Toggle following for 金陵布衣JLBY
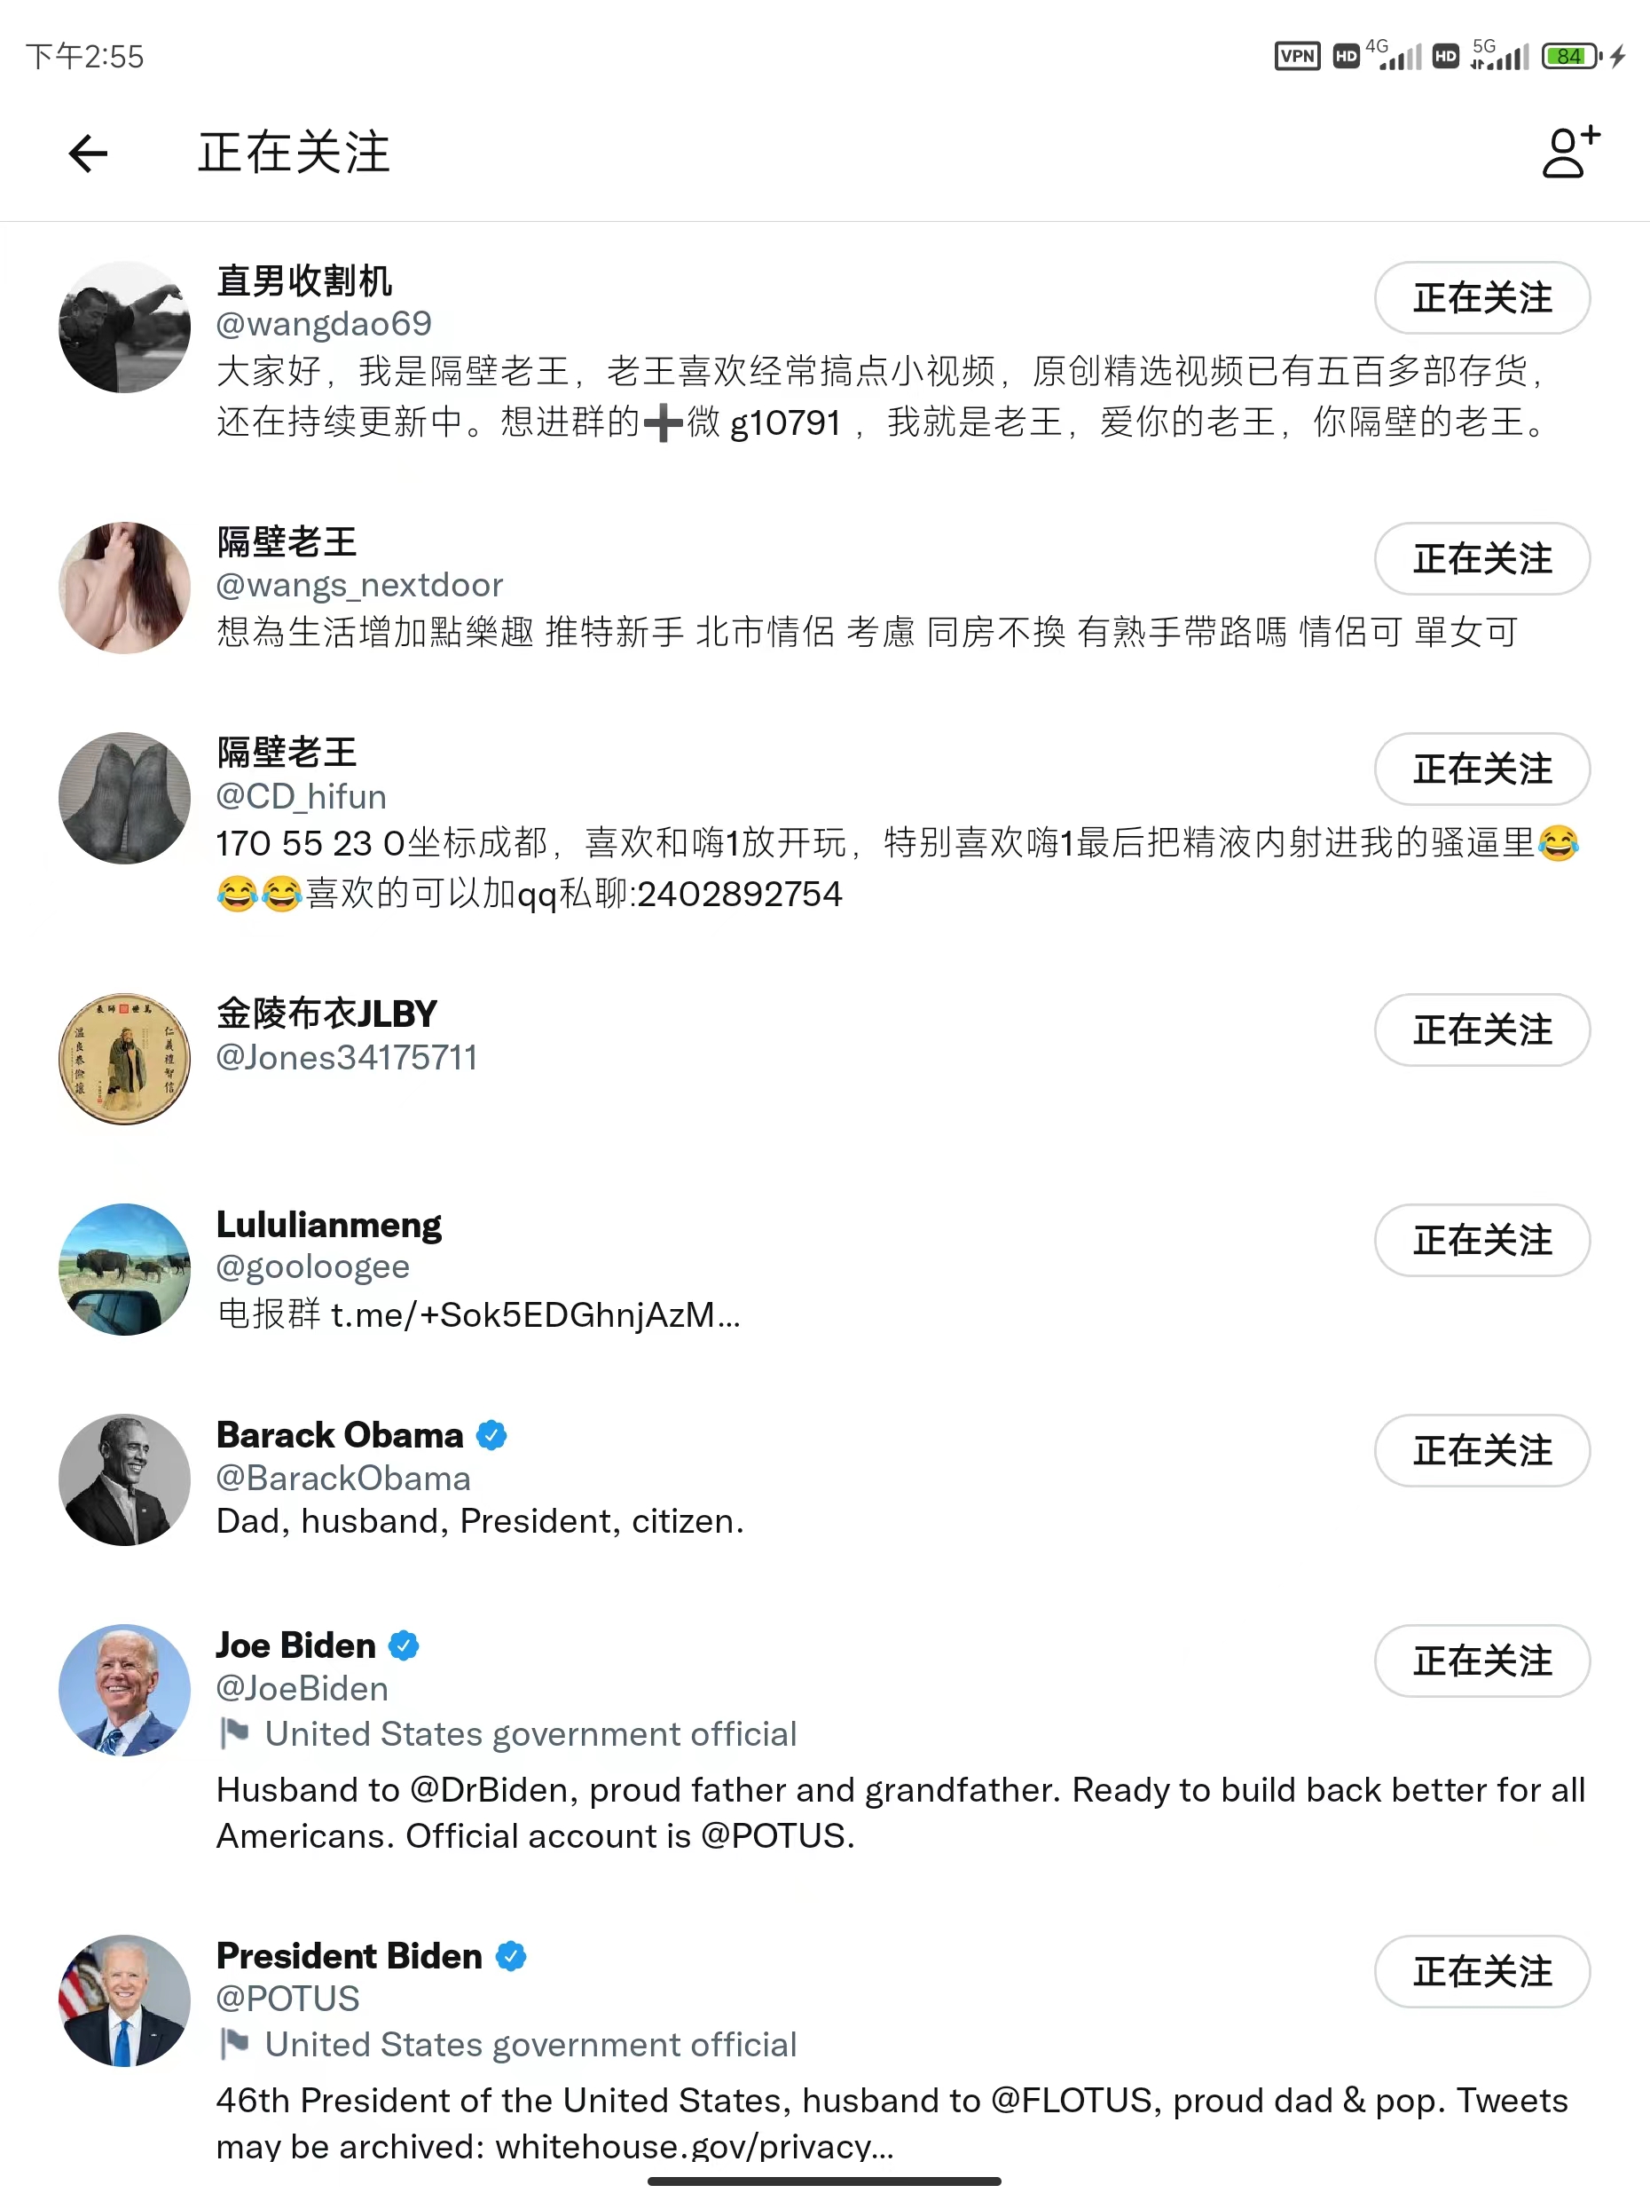 (x=1482, y=1029)
